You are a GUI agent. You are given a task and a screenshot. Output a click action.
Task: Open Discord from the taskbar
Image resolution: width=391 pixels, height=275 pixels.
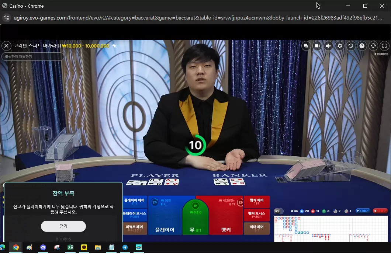[x=43, y=247]
